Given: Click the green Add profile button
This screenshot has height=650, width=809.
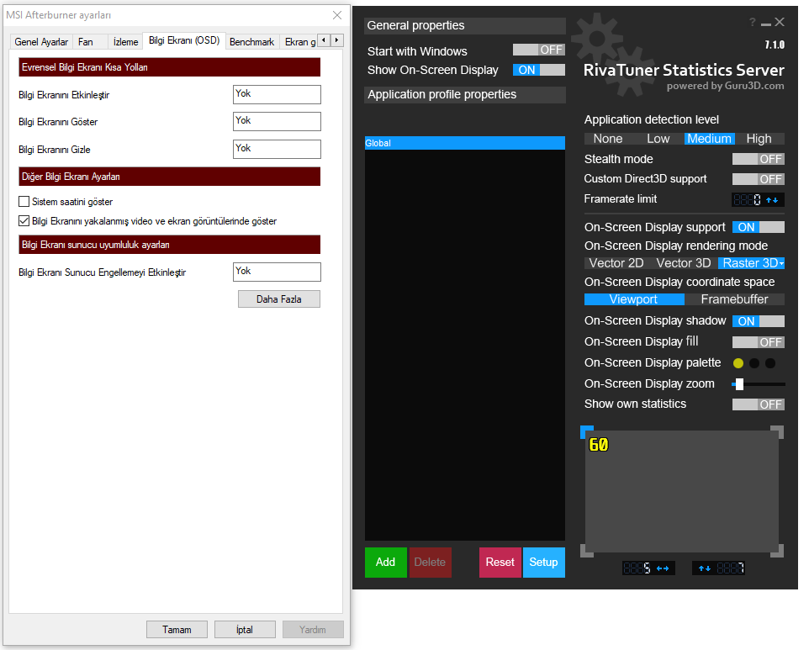Looking at the screenshot, I should 385,563.
